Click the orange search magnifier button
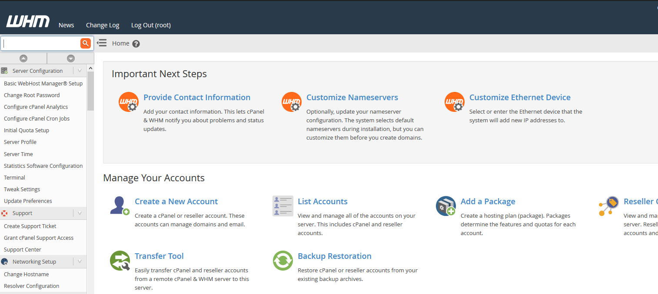The width and height of the screenshot is (658, 294). (x=86, y=43)
